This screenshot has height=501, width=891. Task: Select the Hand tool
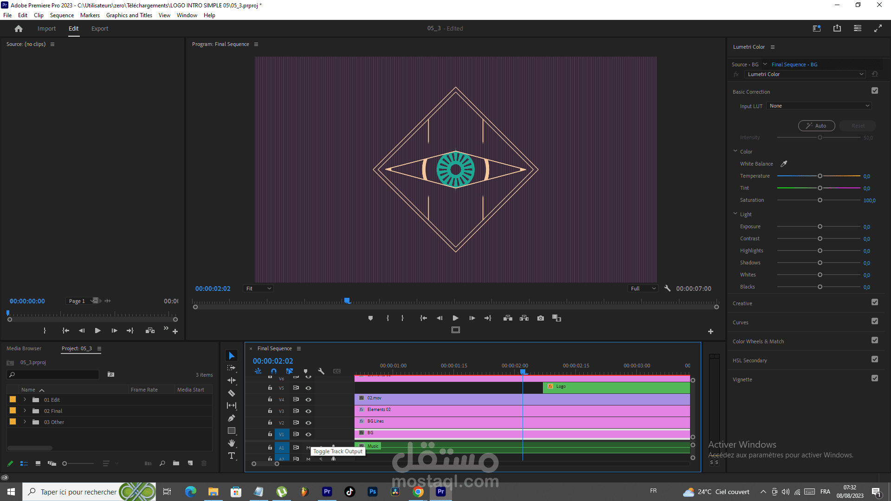(x=232, y=443)
